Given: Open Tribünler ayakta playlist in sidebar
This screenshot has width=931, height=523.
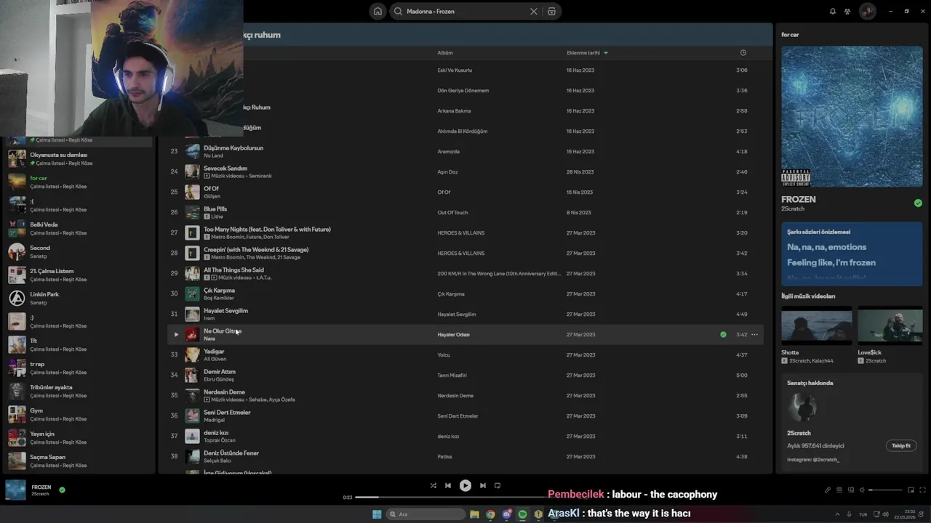Looking at the screenshot, I should click(79, 391).
